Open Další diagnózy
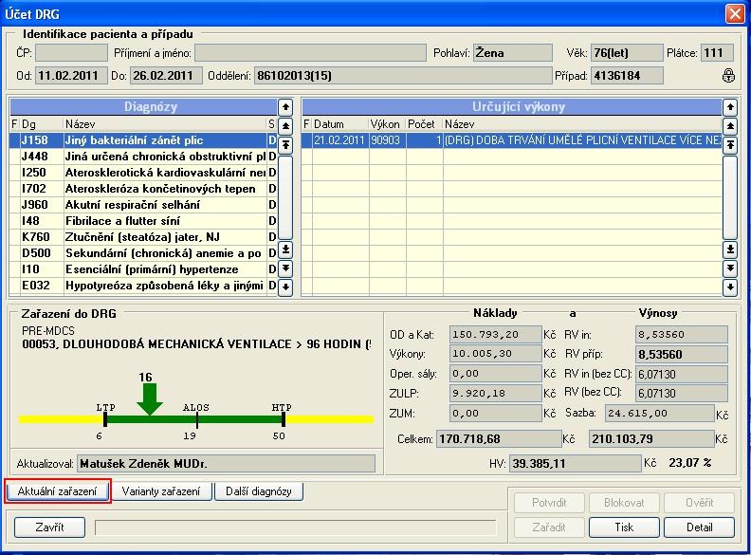The height and width of the screenshot is (555, 751). 259,491
